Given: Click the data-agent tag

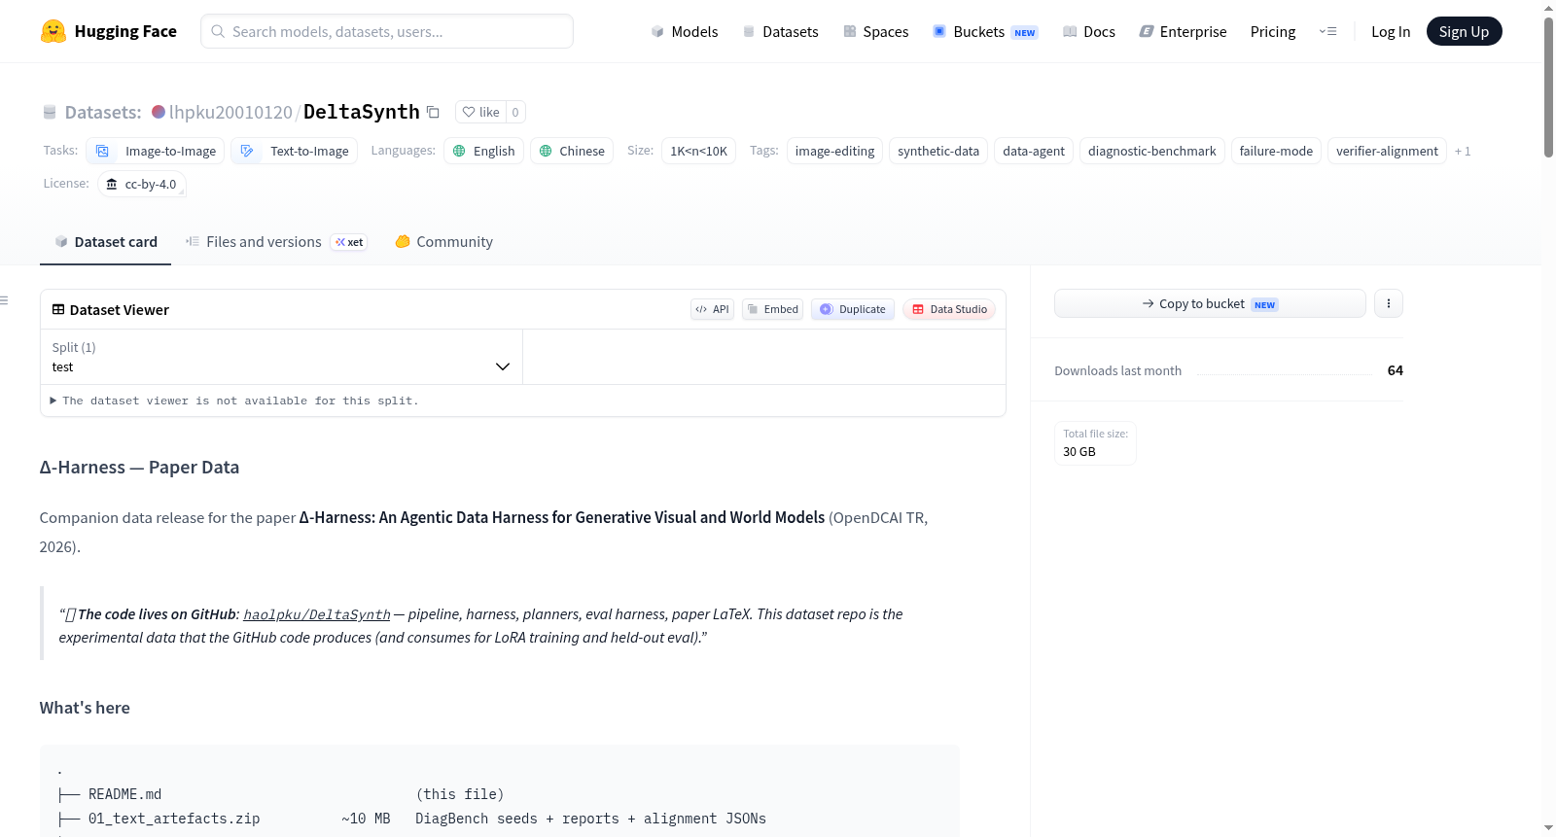Looking at the screenshot, I should [1034, 151].
